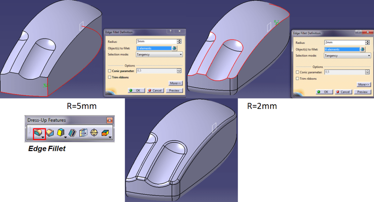Select the Draft Angle tool icon
The height and width of the screenshot is (202, 374).
point(60,133)
